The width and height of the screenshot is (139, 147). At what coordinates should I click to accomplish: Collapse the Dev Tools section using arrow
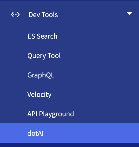point(130,14)
